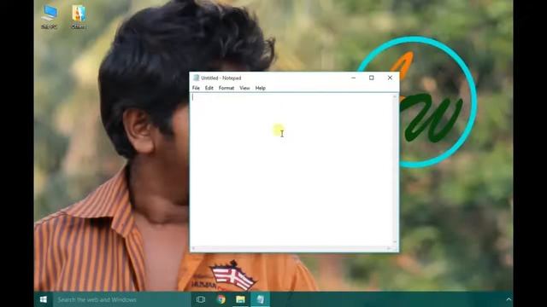Launch Google Chrome from the taskbar
This screenshot has height=307, width=547.
tap(221, 299)
